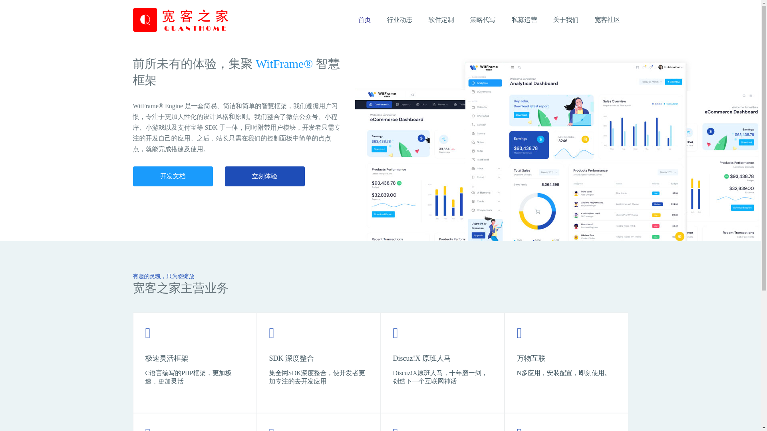The width and height of the screenshot is (767, 431).
Task: Click the WitFrame® link in the headline
Action: (x=284, y=64)
